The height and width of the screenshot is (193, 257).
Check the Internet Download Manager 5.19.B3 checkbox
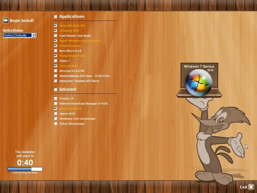click(55, 103)
